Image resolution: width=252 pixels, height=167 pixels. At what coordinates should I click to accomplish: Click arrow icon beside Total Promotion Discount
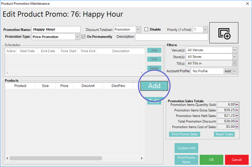coord(237,121)
